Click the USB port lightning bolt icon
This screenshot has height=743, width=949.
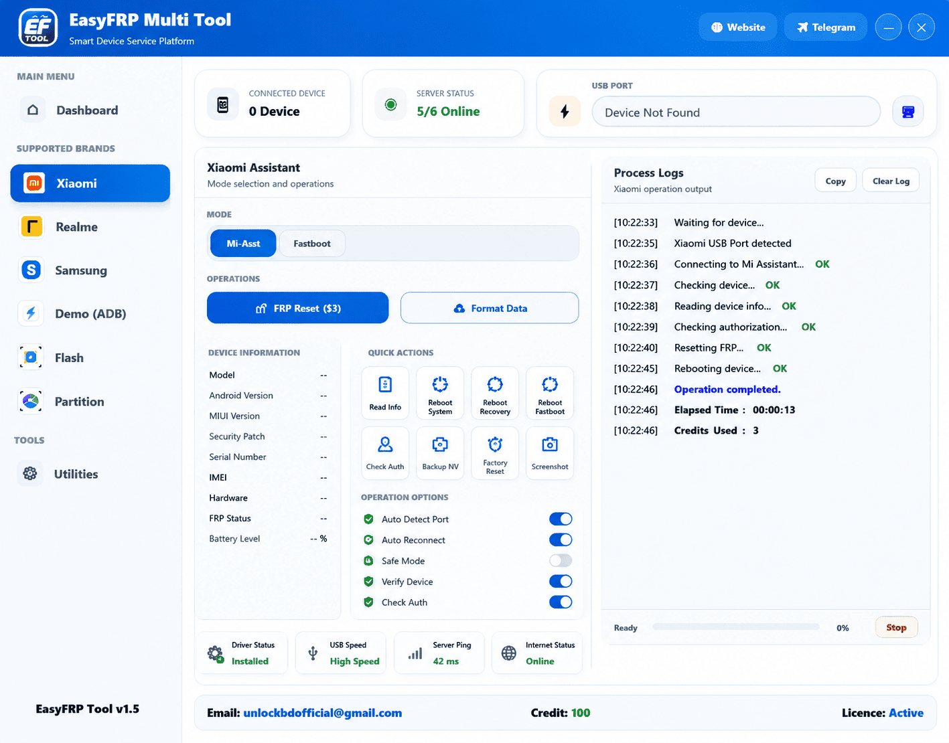565,111
